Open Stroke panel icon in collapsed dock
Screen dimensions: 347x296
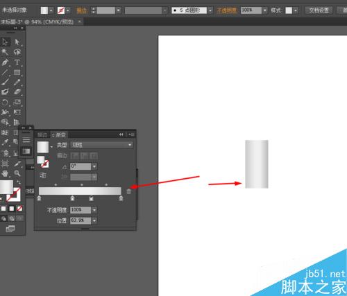pyautogui.click(x=26, y=140)
